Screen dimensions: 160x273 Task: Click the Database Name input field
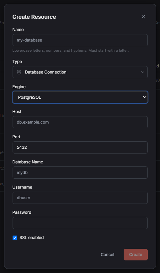click(x=80, y=173)
